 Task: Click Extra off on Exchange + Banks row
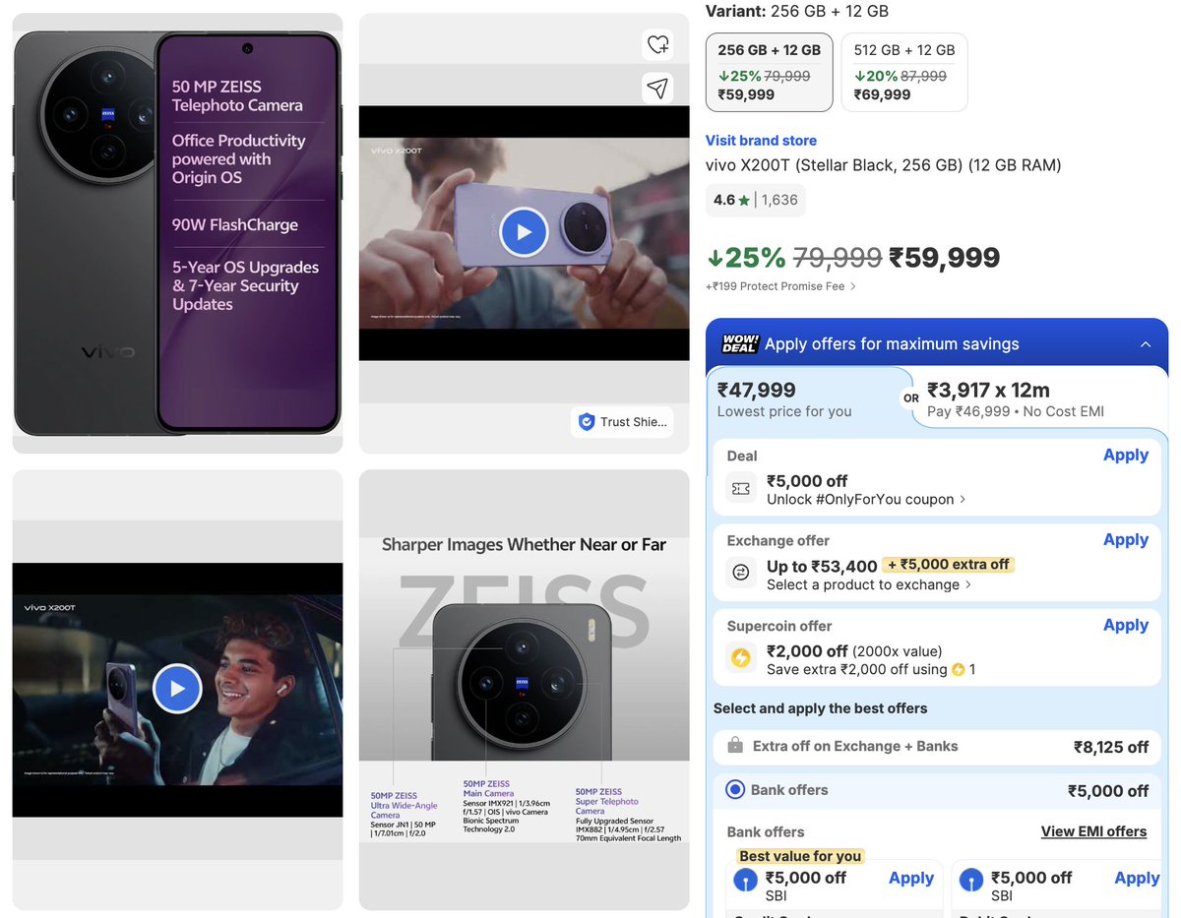[x=937, y=747]
